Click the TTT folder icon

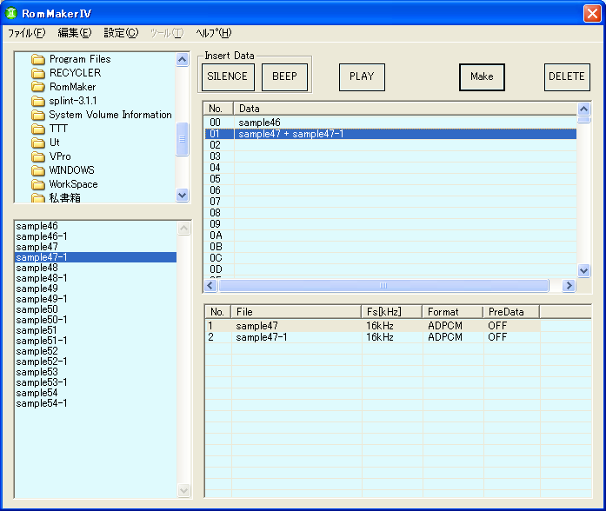pyautogui.click(x=38, y=129)
